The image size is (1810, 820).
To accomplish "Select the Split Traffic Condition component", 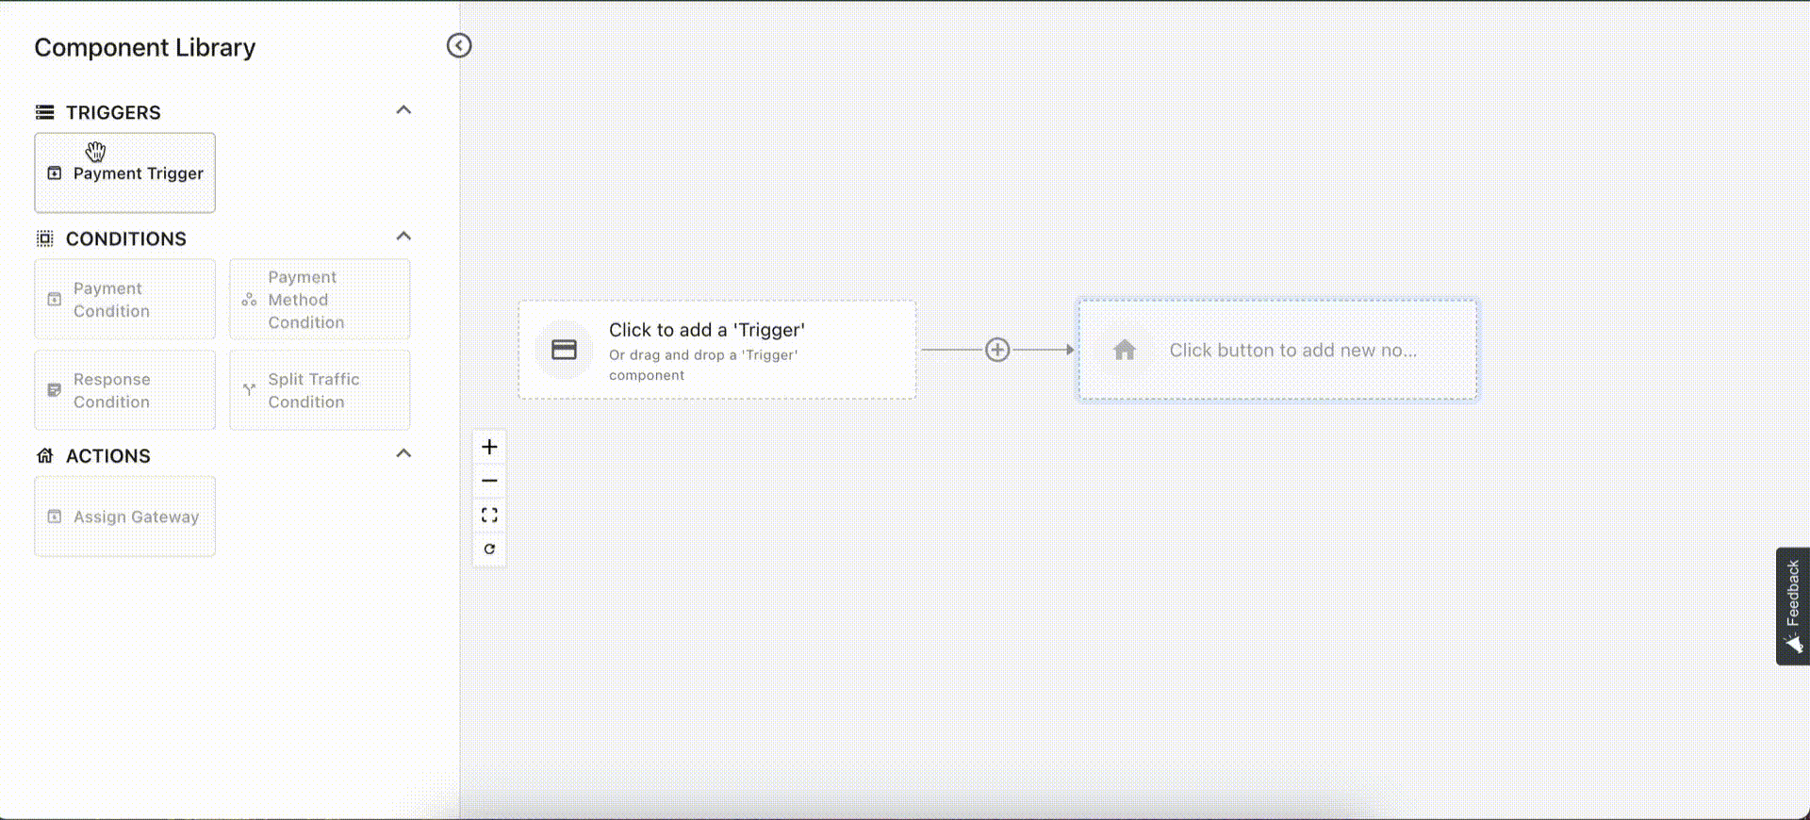I will pyautogui.click(x=320, y=389).
